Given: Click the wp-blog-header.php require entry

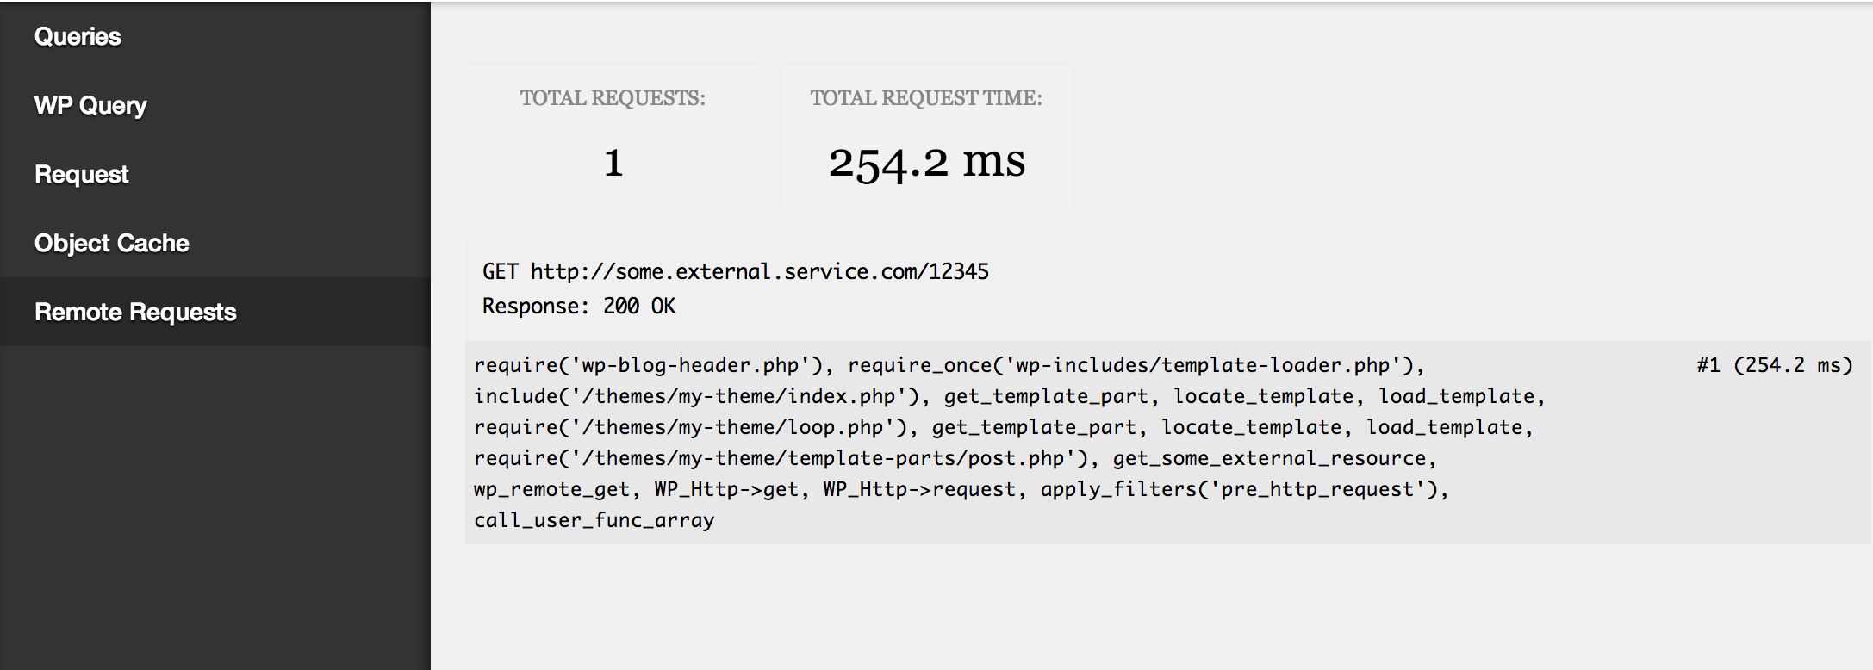Looking at the screenshot, I should 652,365.
